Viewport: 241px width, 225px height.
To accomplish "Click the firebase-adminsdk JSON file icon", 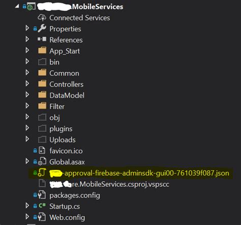I will coord(42,173).
